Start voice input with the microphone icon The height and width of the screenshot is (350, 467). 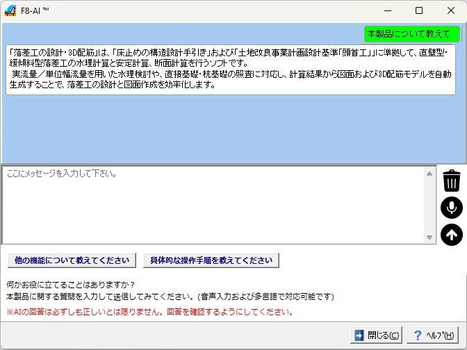click(452, 208)
